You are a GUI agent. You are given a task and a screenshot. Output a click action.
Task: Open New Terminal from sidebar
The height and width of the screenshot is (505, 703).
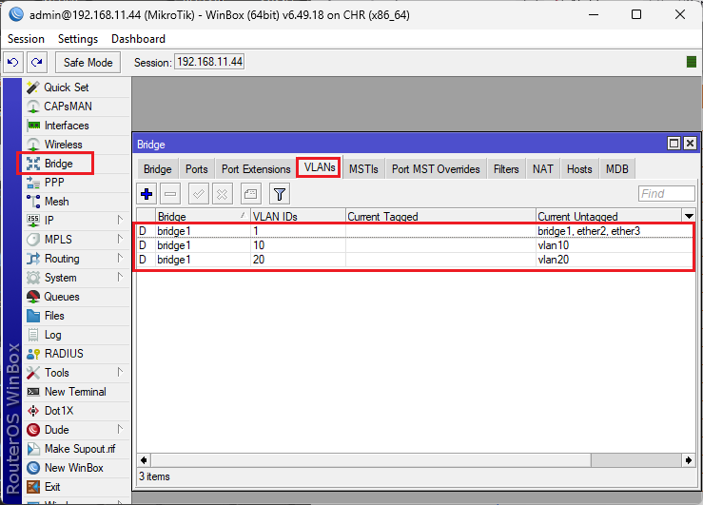pos(74,392)
